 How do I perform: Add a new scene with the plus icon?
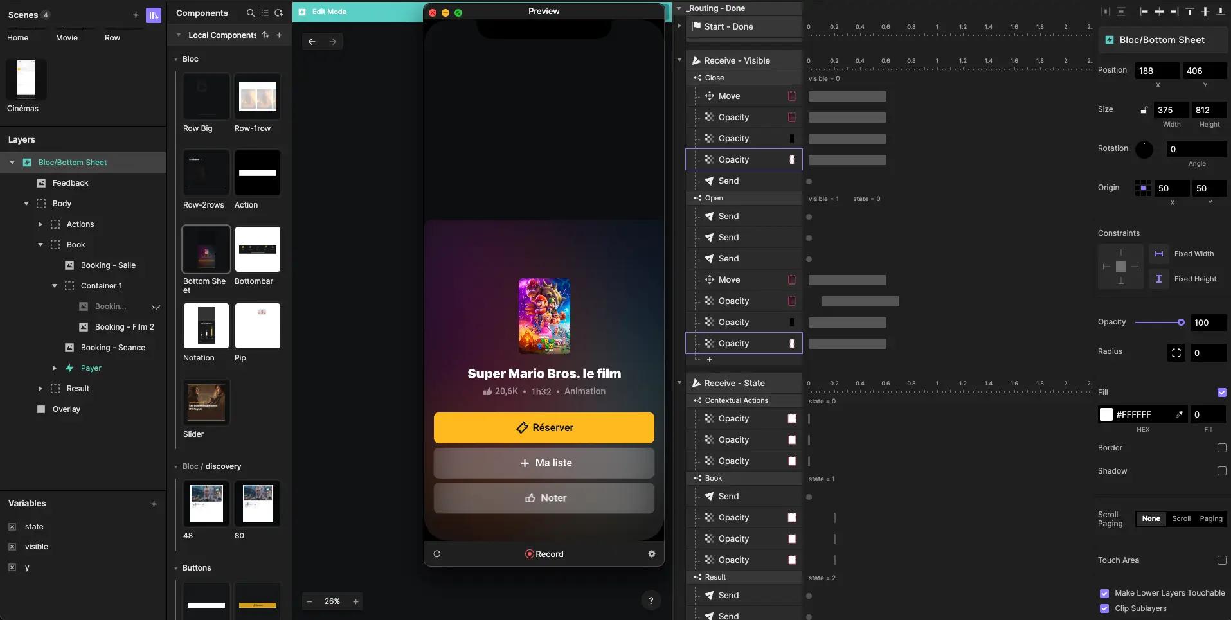pos(136,15)
